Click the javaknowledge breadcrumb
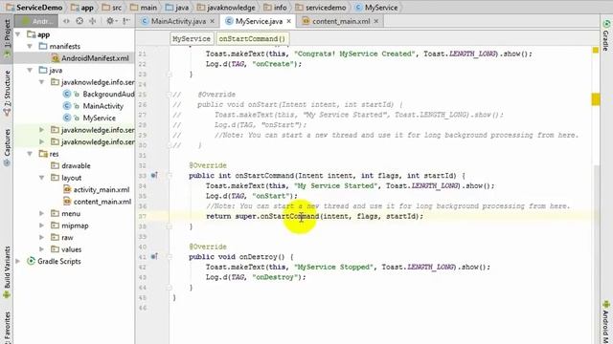Screen dimensions: 613x344 point(226,8)
